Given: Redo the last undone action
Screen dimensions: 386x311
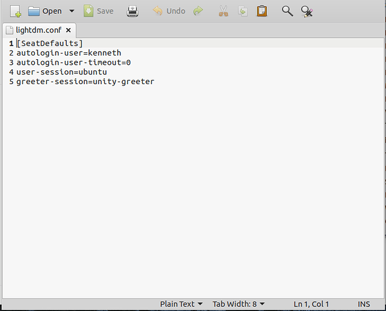Looking at the screenshot, I should click(198, 11).
